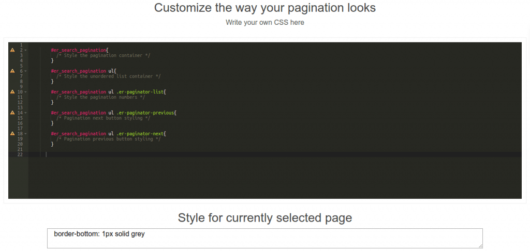This screenshot has height=251, width=530.
Task: Click gutter line number 5
Action: click(x=21, y=66)
